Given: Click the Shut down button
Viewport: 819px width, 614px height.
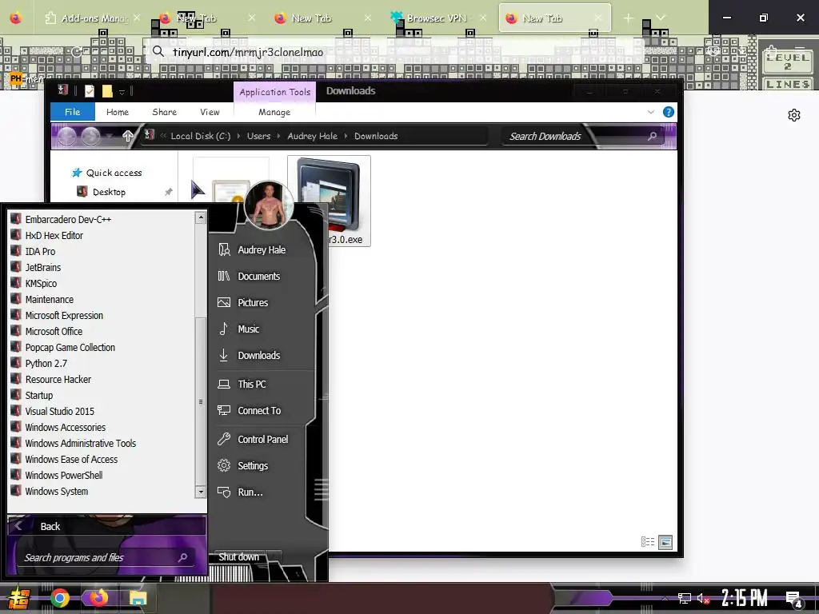Looking at the screenshot, I should (x=238, y=557).
